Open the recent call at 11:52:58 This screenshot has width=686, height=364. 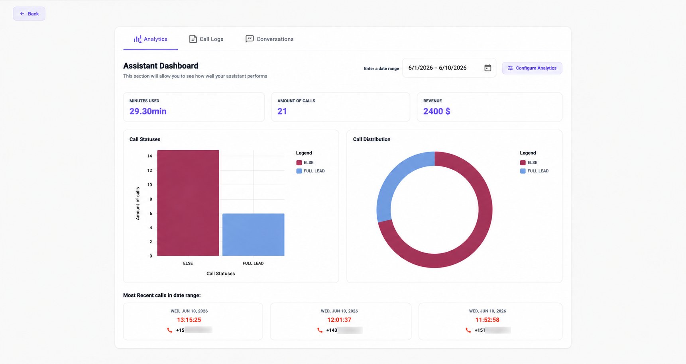pyautogui.click(x=490, y=321)
